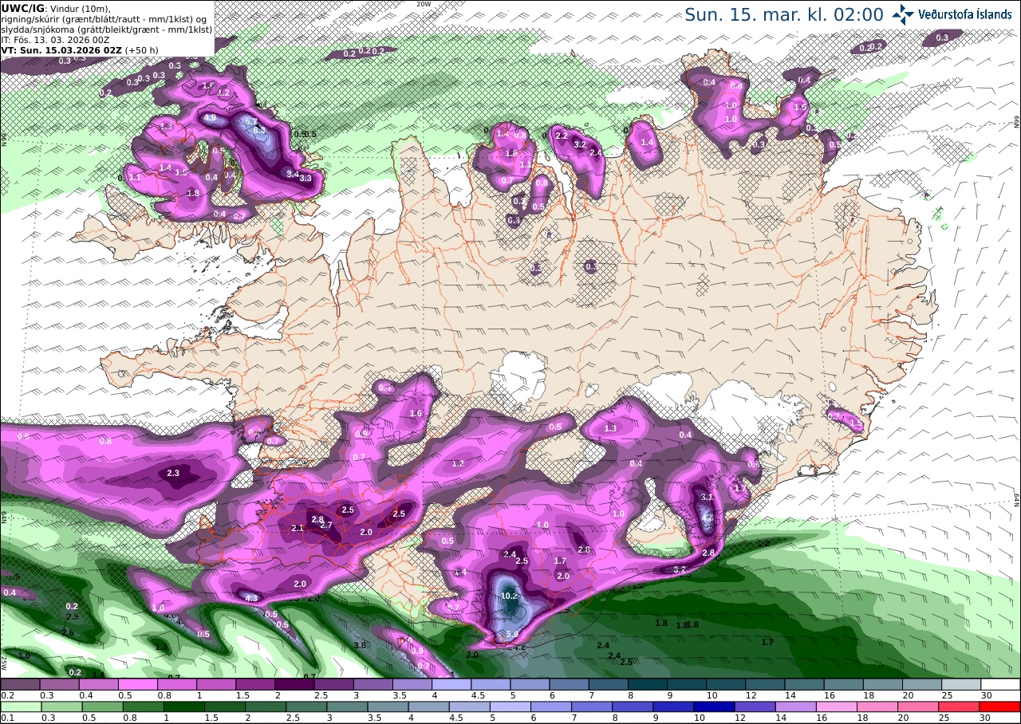Click the 2.7 value in the southwest
This screenshot has width=1021, height=724.
point(325,525)
